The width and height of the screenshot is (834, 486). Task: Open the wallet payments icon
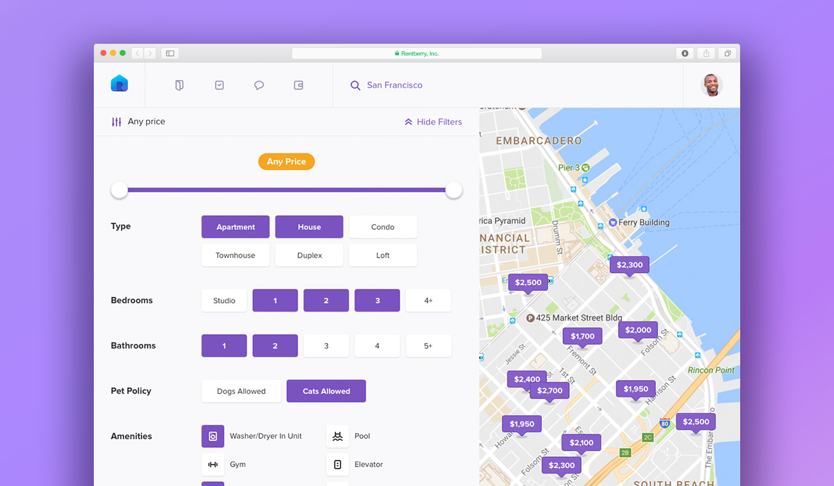pyautogui.click(x=299, y=85)
